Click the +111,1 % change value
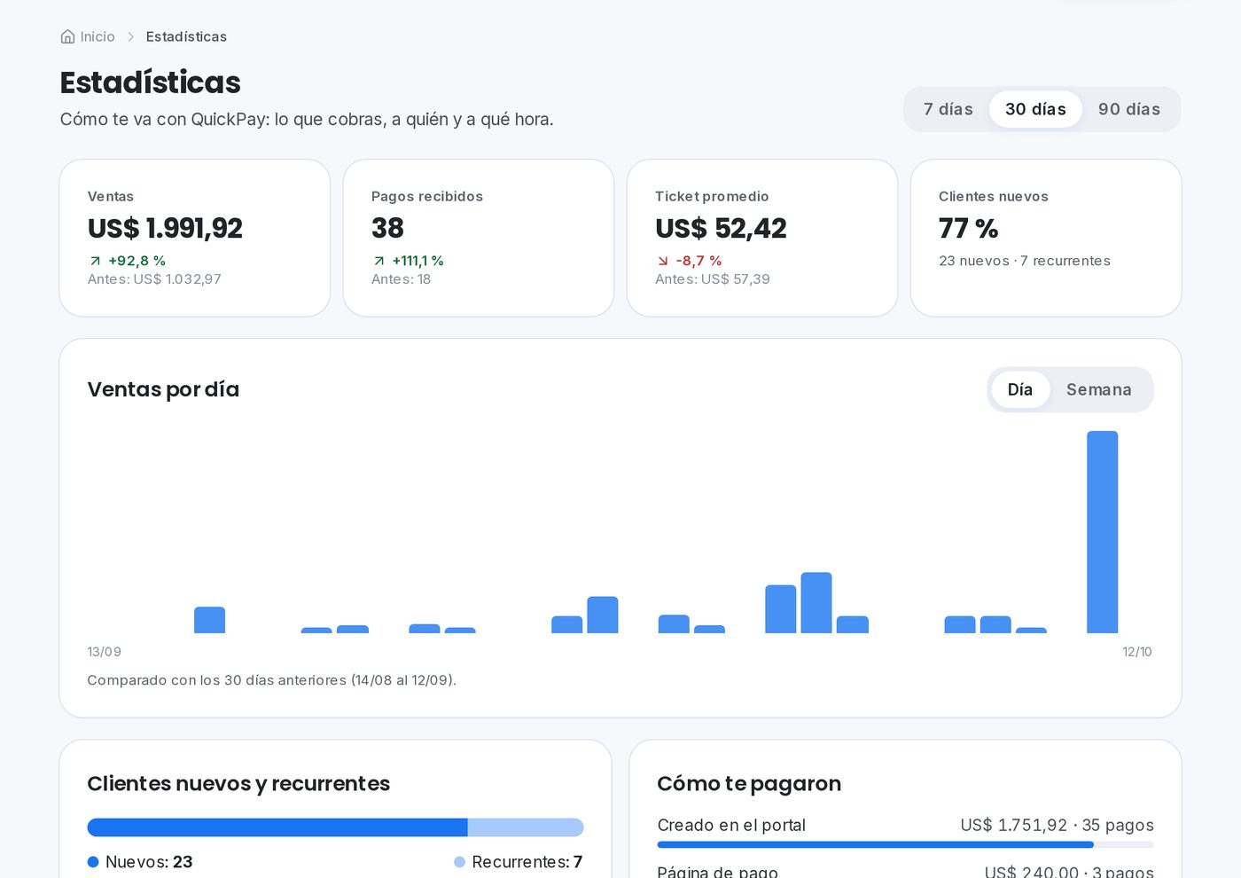This screenshot has width=1241, height=878. (418, 261)
